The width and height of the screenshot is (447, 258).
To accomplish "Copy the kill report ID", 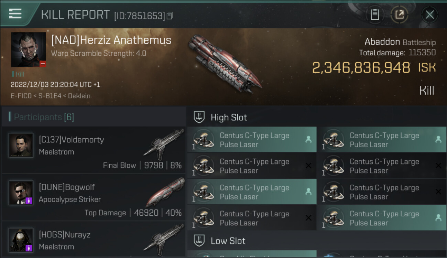I will (170, 16).
